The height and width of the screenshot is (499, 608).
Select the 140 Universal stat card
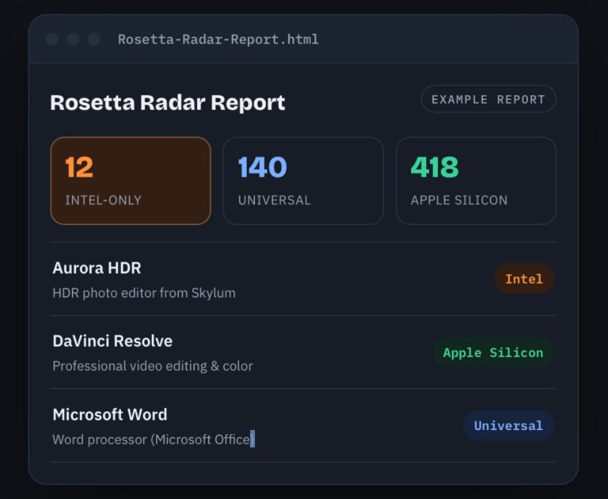pyautogui.click(x=303, y=181)
